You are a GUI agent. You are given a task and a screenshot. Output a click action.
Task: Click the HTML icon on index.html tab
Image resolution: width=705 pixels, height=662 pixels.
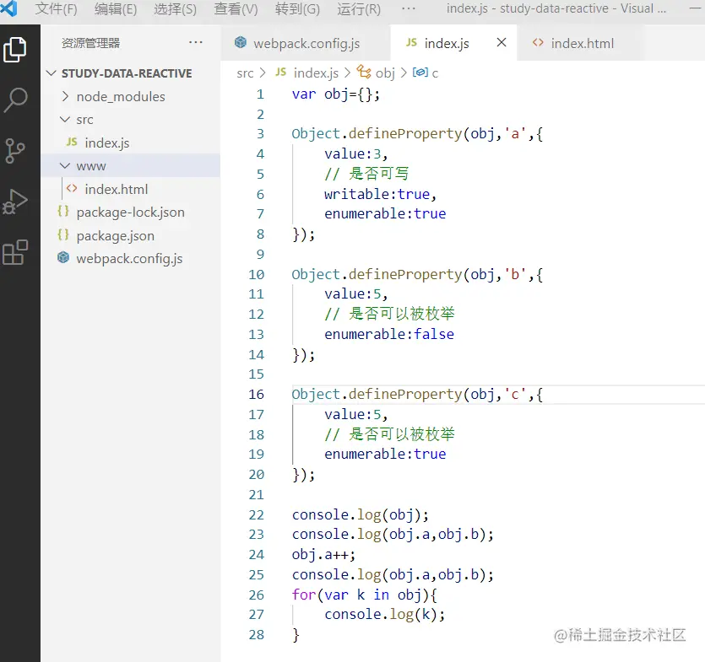538,43
